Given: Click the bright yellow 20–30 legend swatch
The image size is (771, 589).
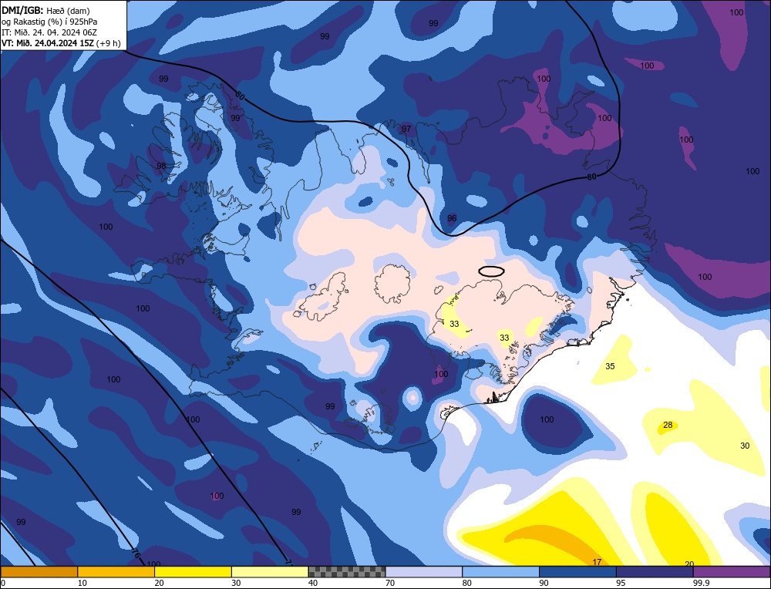Looking at the screenshot, I should coord(193,571).
